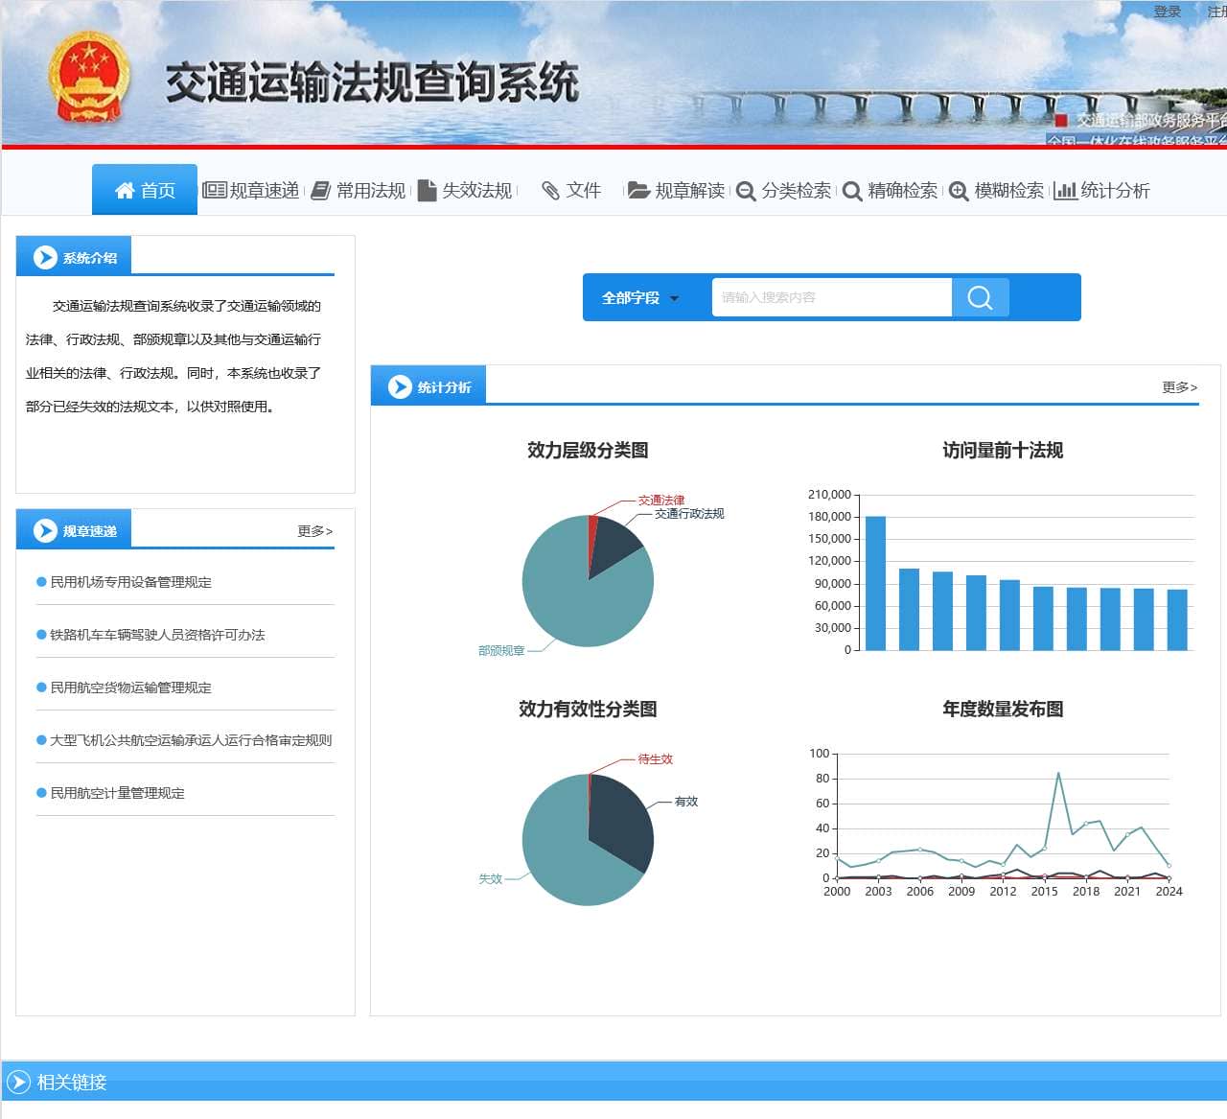The image size is (1227, 1119).
Task: Open 规章解读 folder item in navigation
Action: [677, 191]
